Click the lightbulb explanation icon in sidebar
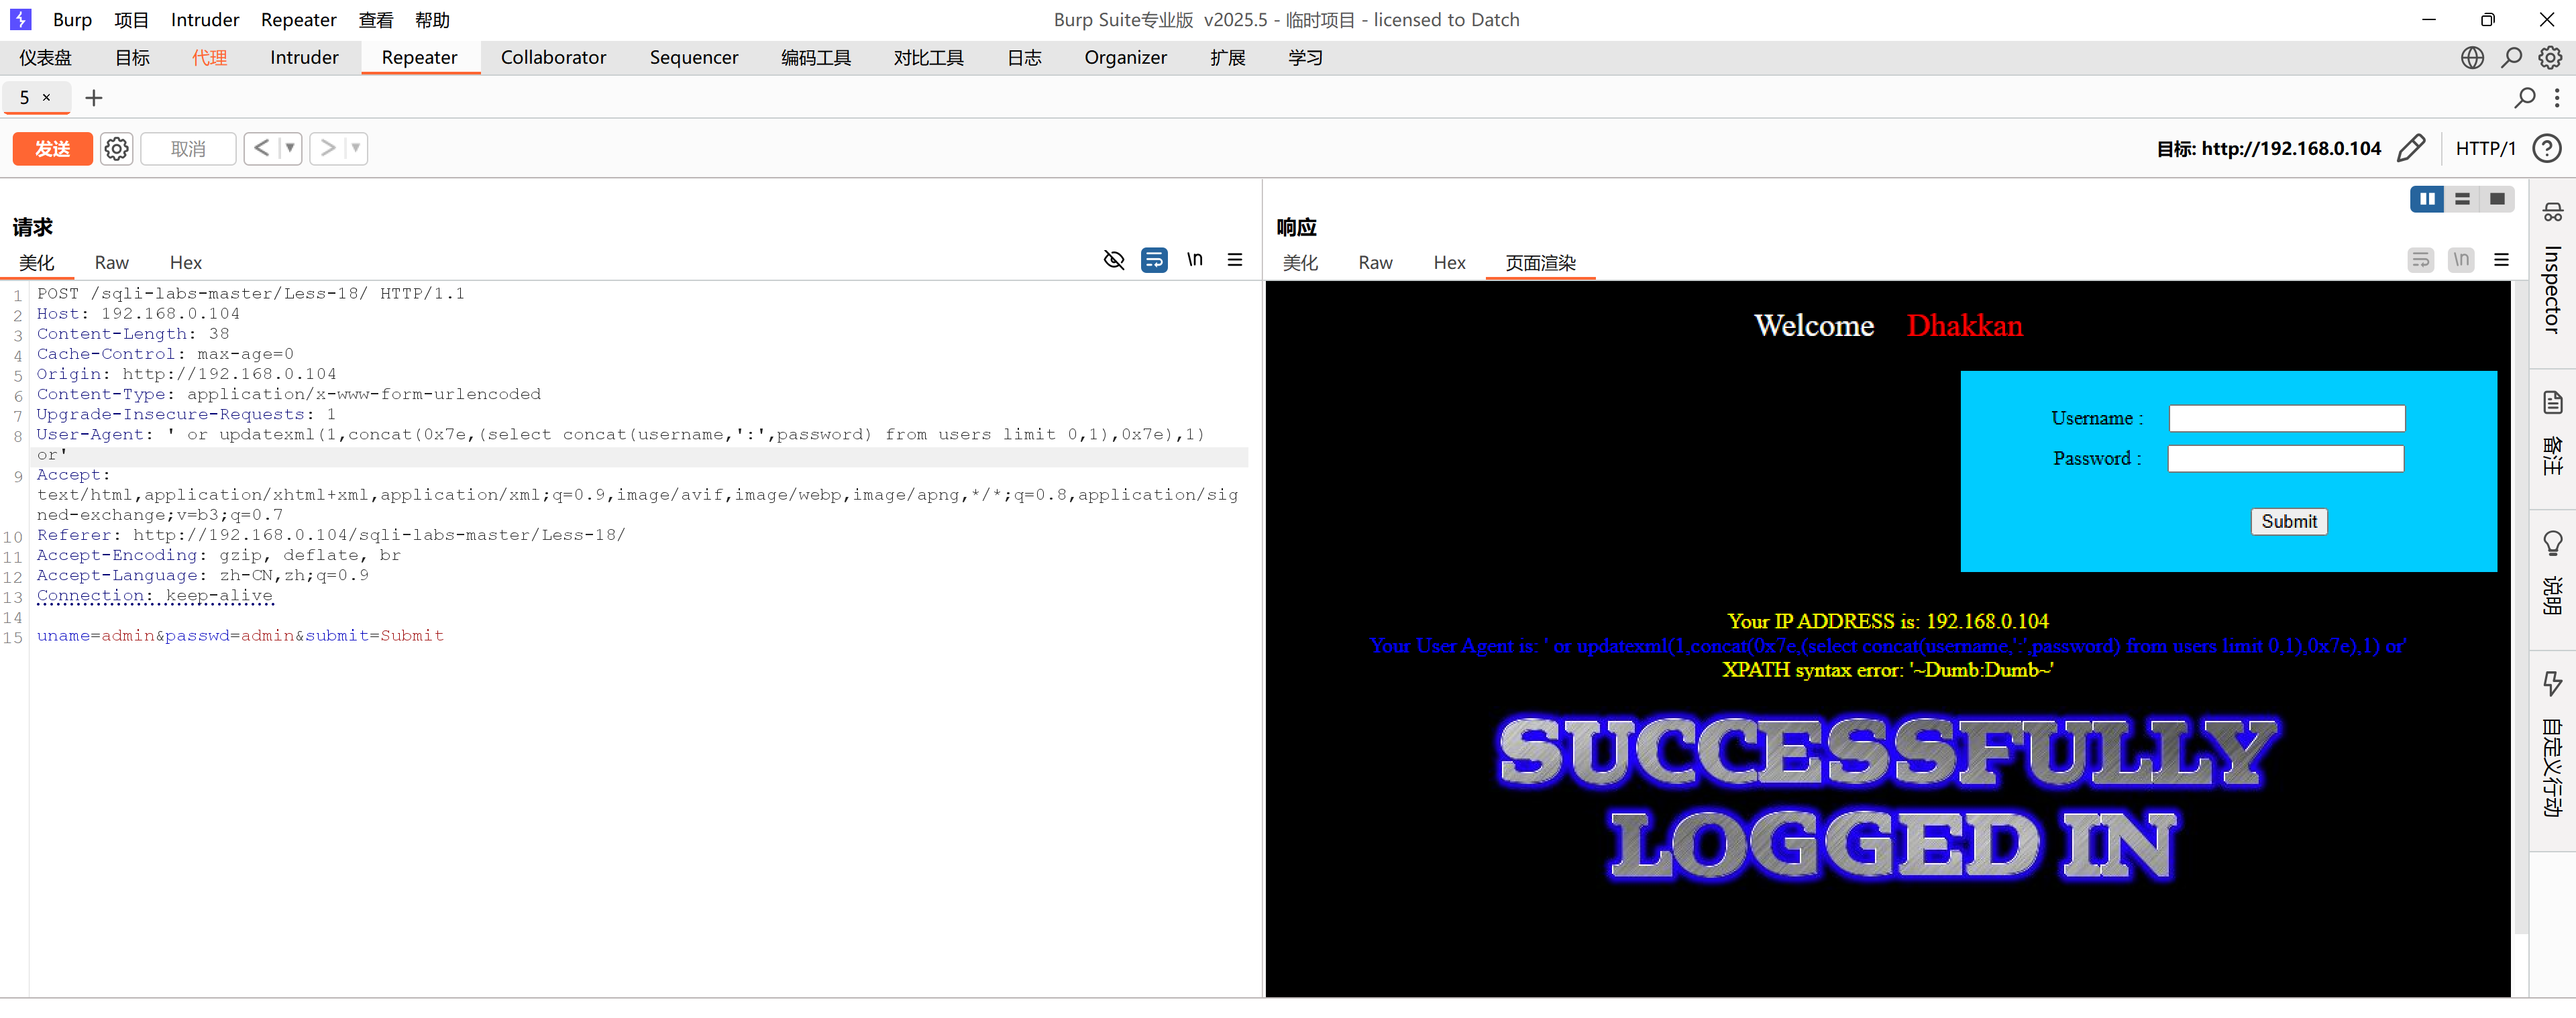 pyautogui.click(x=2552, y=543)
